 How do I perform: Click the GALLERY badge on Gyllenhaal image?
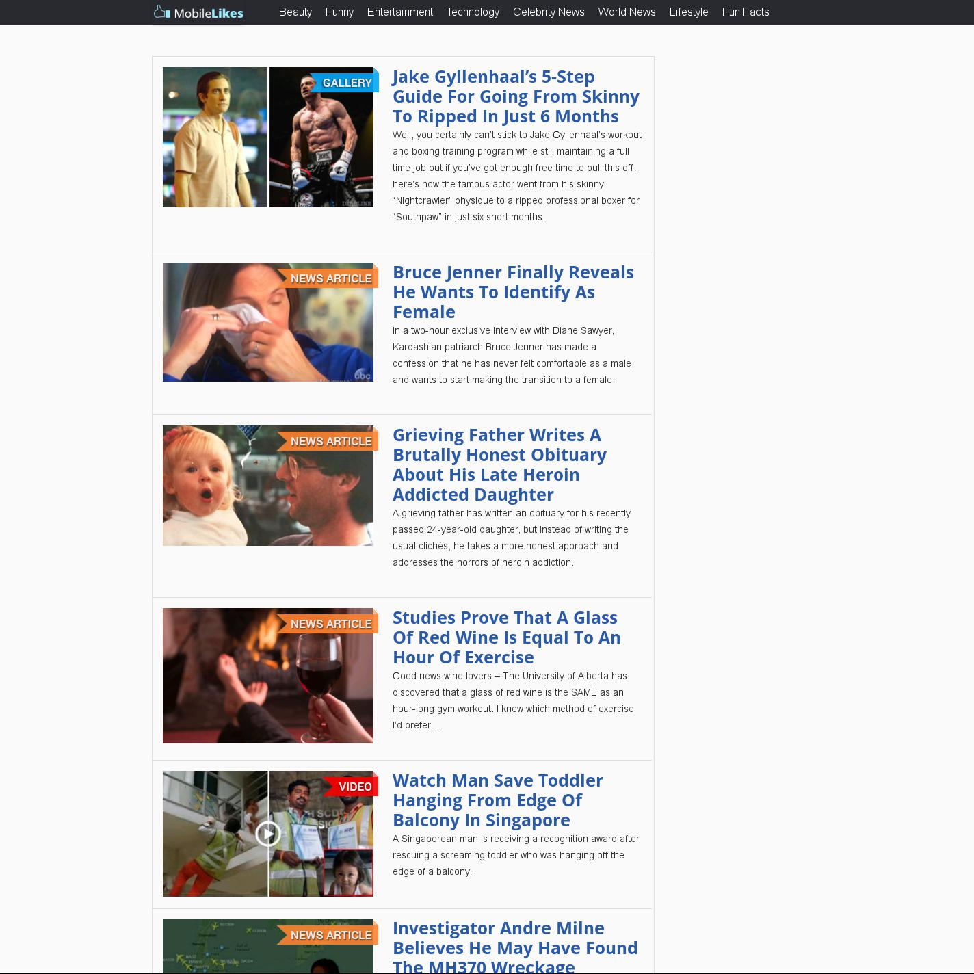[x=346, y=83]
